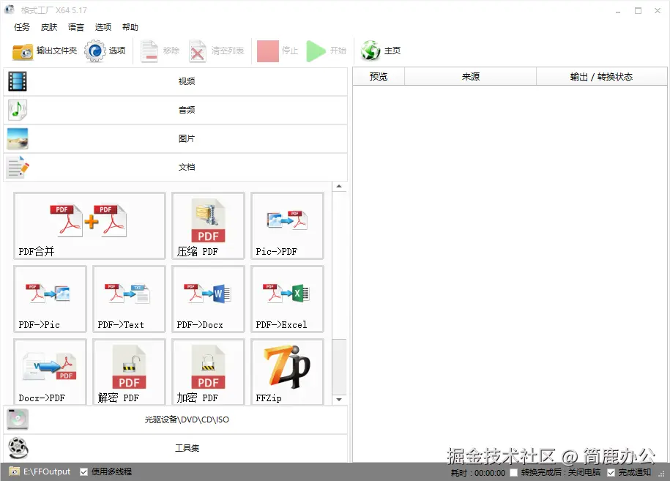670x481 pixels.
Task: Toggle the 使用多线程 multithreading checkbox
Action: pyautogui.click(x=83, y=472)
